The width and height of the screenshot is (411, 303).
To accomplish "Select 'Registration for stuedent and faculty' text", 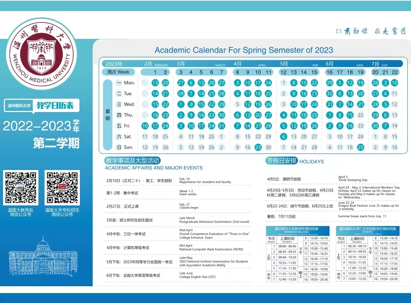I will (205, 182).
